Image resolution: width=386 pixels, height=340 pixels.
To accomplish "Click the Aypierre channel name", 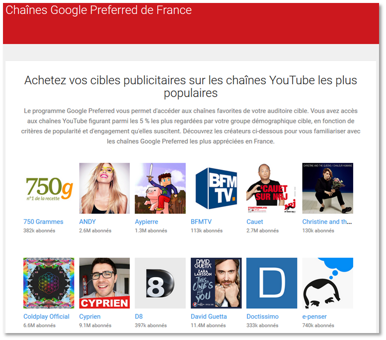I will point(147,222).
